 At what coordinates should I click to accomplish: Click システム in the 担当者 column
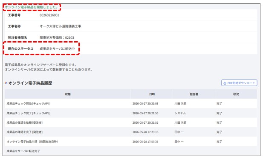coord(180,113)
